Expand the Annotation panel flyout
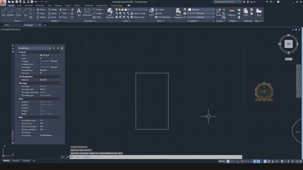The height and width of the screenshot is (170, 303). pos(90,21)
